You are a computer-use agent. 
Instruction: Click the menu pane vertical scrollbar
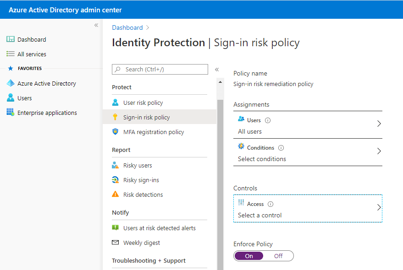coord(220,184)
